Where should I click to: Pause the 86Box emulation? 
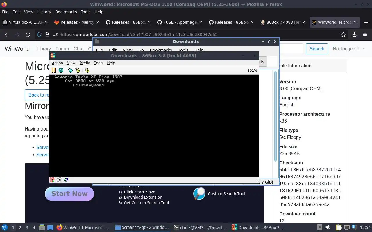(53, 70)
